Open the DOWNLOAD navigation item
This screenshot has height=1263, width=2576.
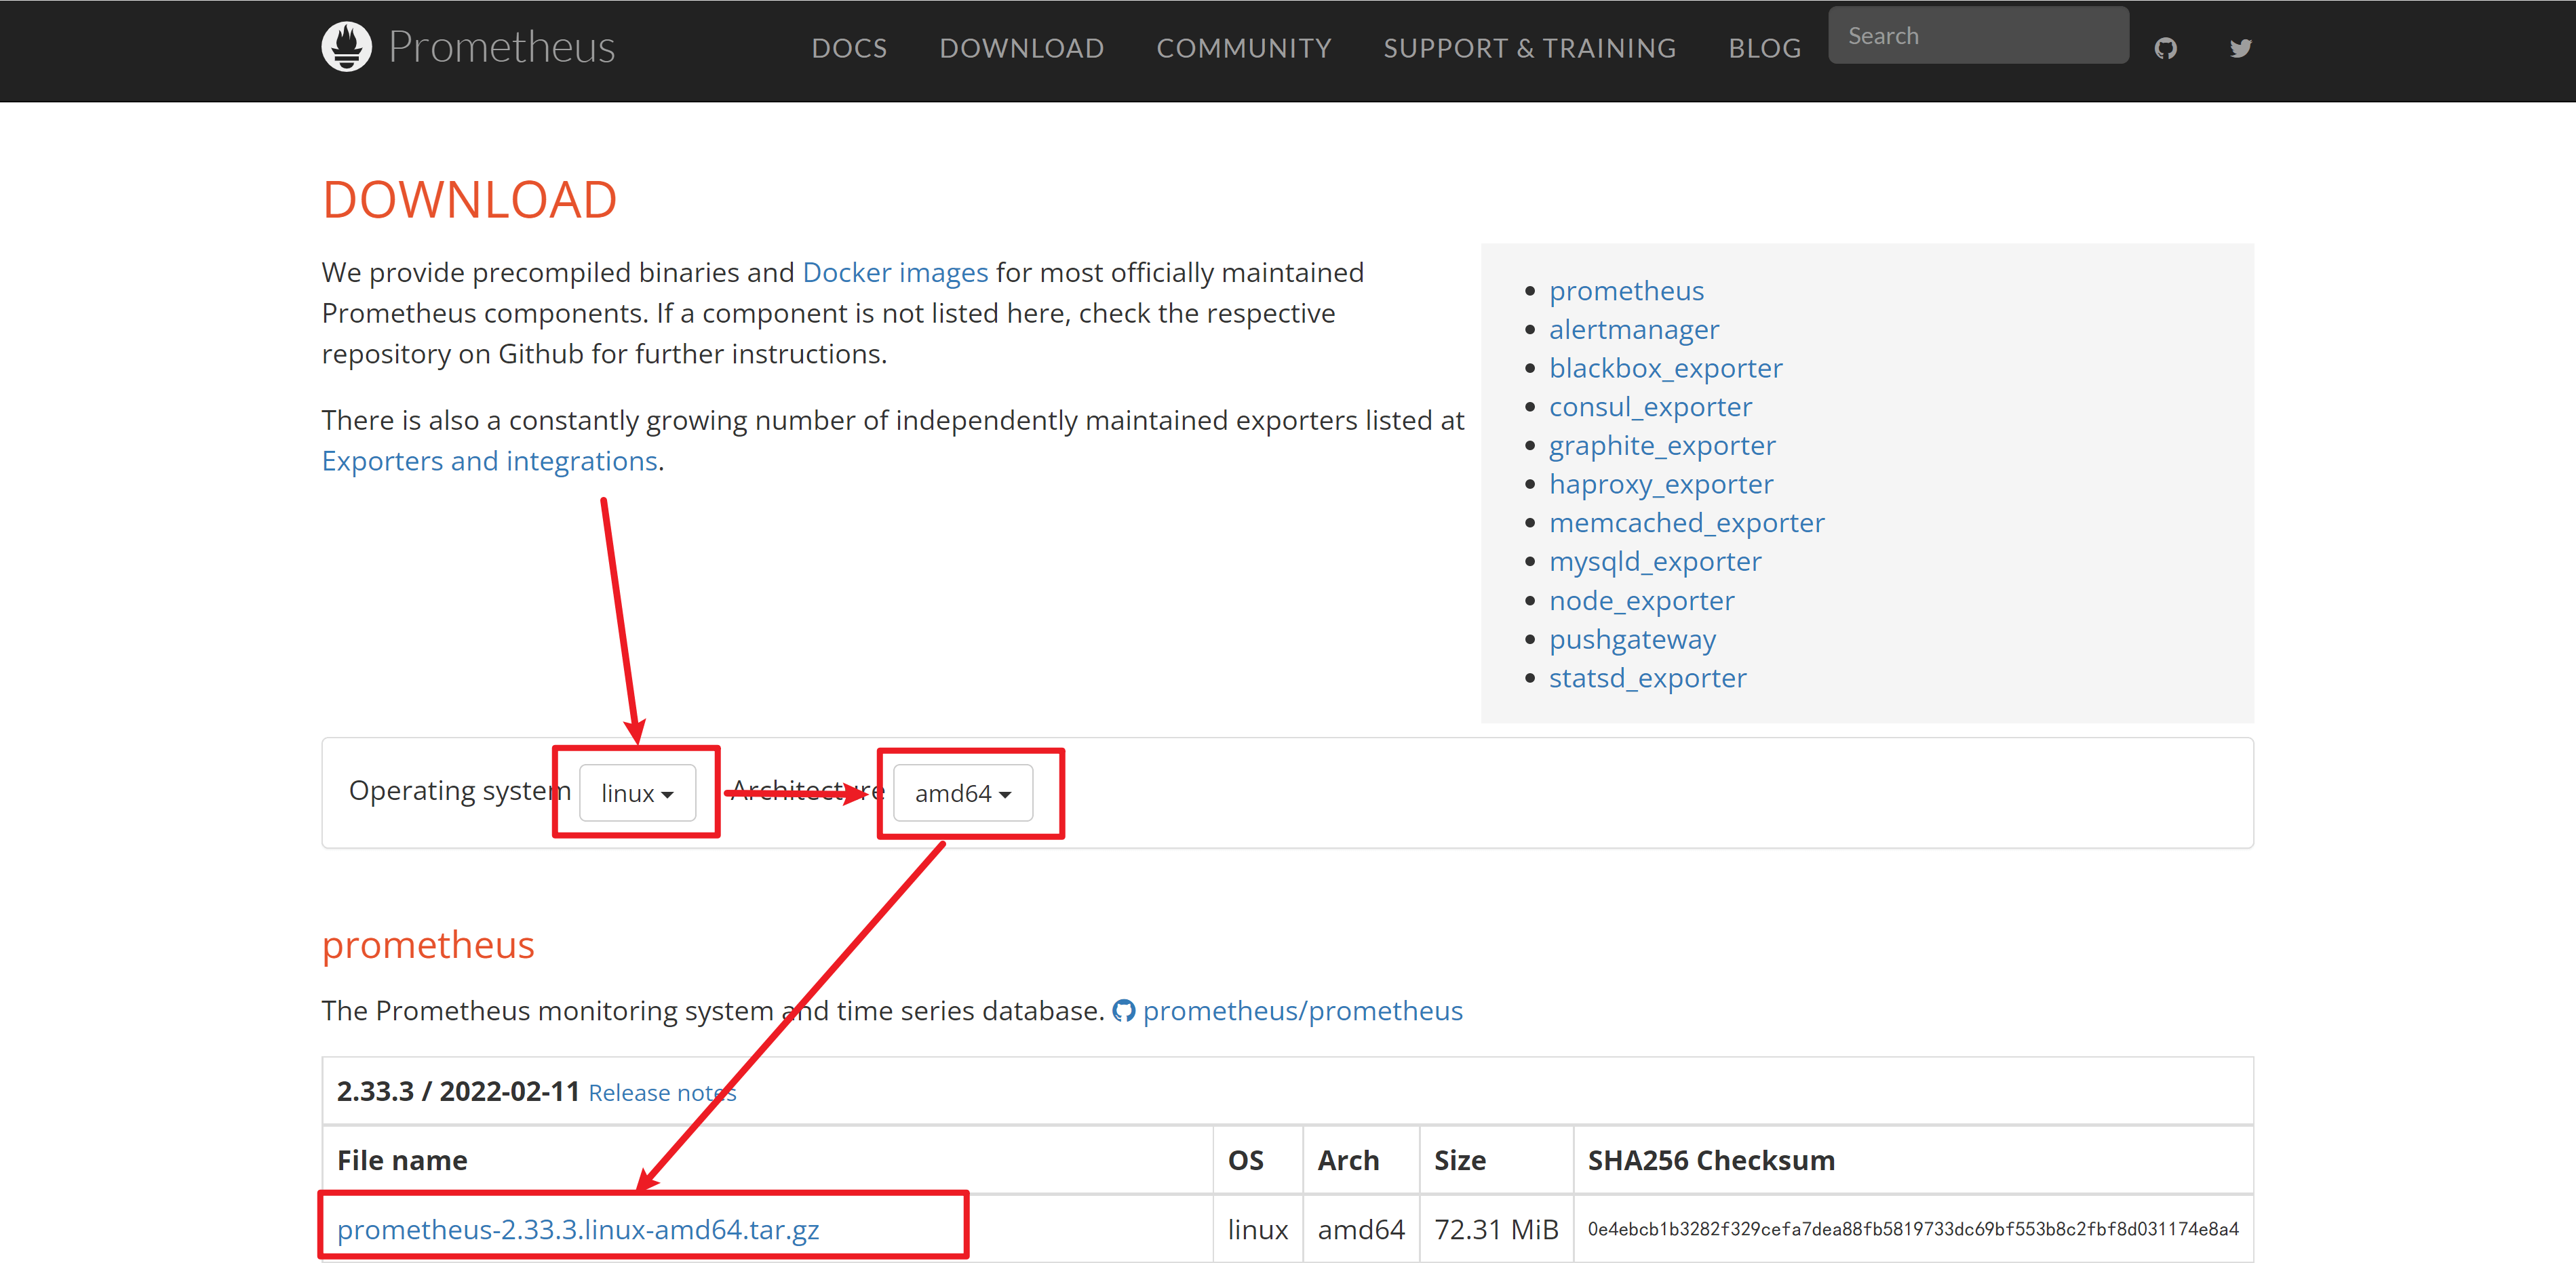(1021, 48)
